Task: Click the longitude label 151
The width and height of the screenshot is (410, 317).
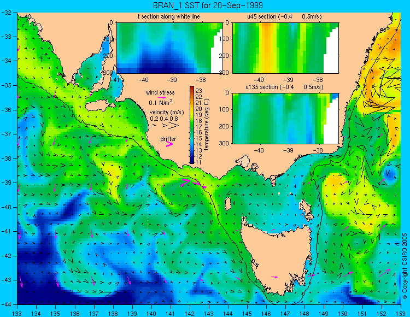Action: coord(362,314)
